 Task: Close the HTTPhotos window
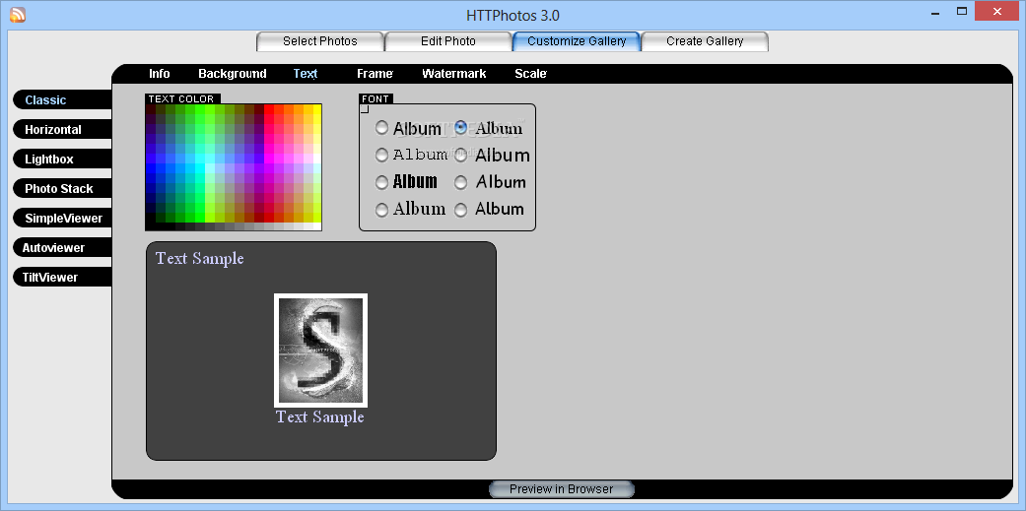point(997,11)
